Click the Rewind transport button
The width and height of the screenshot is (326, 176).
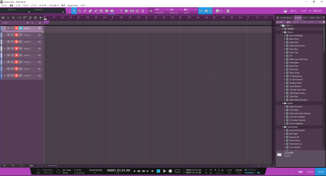pyautogui.click(x=138, y=171)
